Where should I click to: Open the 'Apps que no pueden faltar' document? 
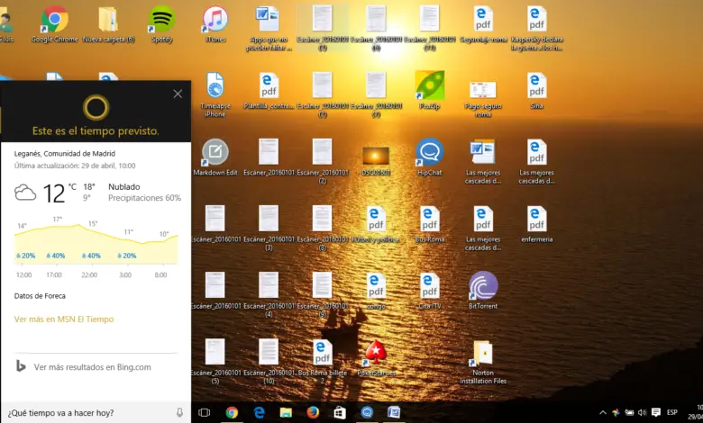tap(269, 28)
